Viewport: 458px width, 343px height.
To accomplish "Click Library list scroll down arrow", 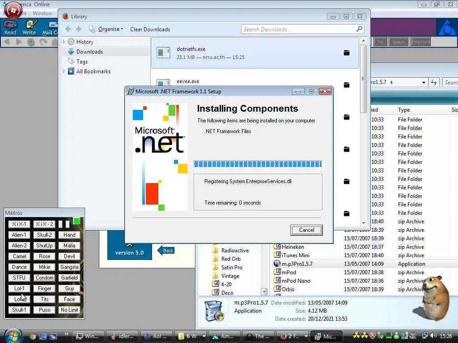I will click(x=363, y=223).
